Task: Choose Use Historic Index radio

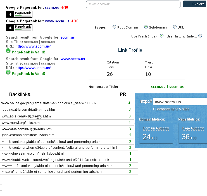Action: (x=200, y=36)
